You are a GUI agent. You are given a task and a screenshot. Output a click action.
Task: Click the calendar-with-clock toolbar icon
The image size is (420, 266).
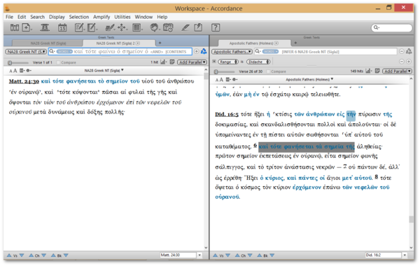[x=168, y=27]
